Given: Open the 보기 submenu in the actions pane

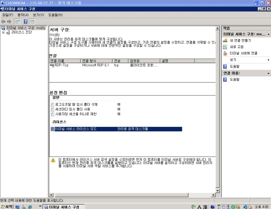Looking at the screenshot, I should pos(268,60).
